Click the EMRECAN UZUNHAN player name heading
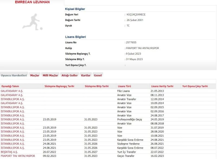 pyautogui.click(x=32, y=2)
